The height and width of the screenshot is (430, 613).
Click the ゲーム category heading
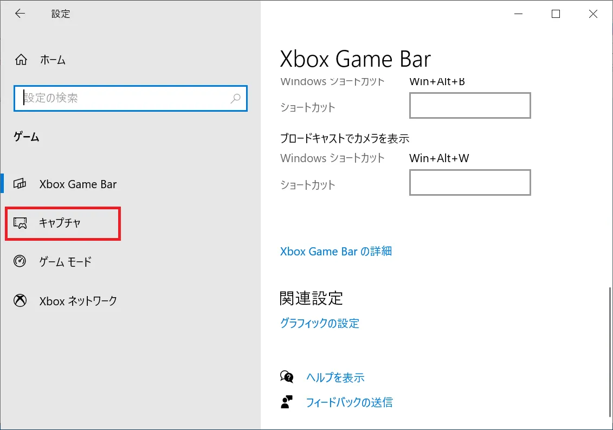pos(27,137)
